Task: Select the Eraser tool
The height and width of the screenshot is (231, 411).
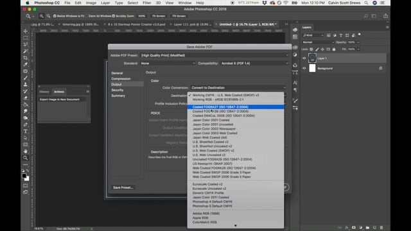Action: [26, 98]
